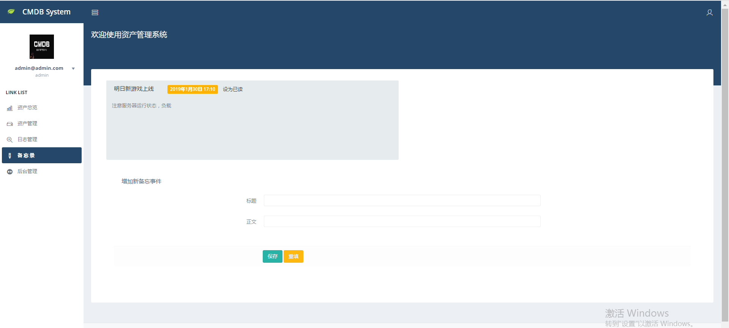
Task: Click the green leaf CMDB logo icon
Action: click(x=11, y=12)
